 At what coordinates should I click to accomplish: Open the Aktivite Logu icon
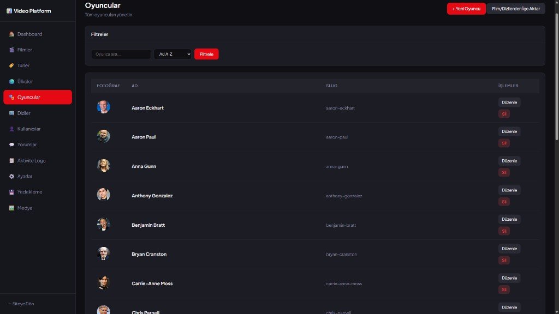pos(11,160)
